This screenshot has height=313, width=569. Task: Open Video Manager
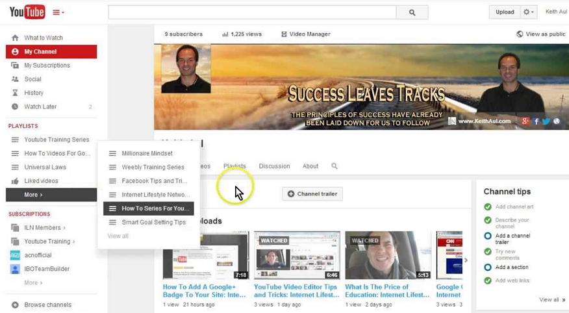click(305, 34)
